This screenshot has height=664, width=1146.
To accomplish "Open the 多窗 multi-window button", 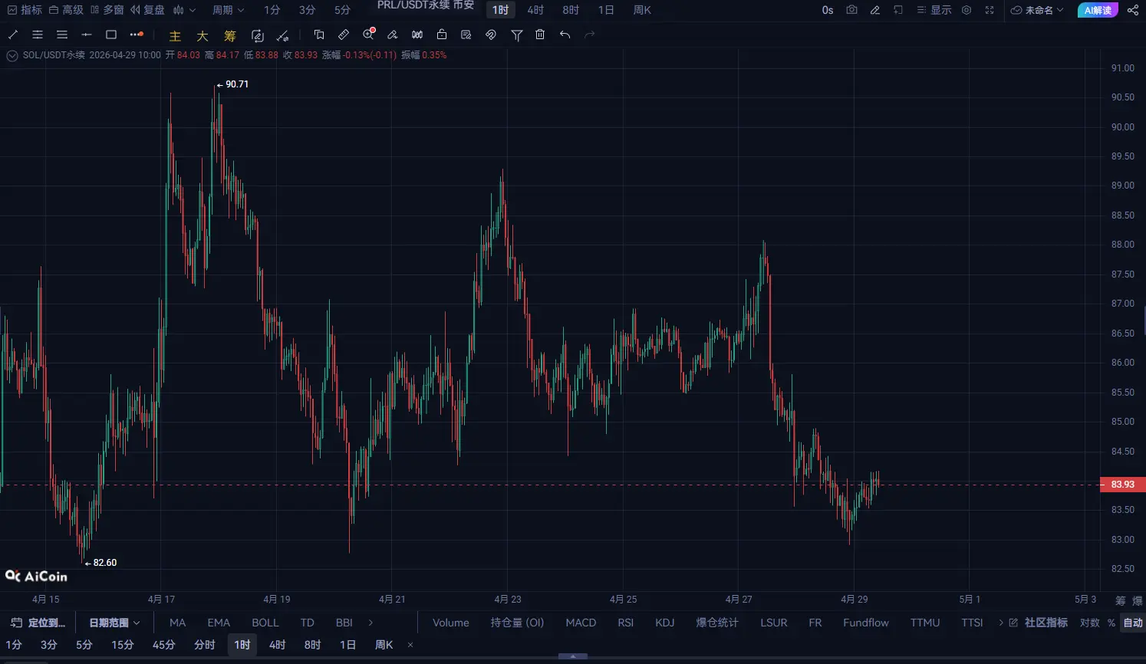I will tap(107, 10).
